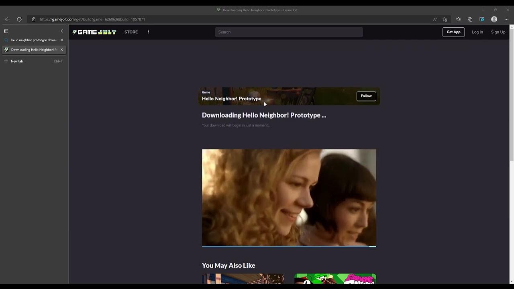Add this page to favorites with star-plus icon
514x289 pixels.
pyautogui.click(x=445, y=19)
